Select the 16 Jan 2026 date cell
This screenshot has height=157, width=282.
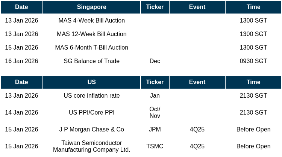pyautogui.click(x=21, y=61)
